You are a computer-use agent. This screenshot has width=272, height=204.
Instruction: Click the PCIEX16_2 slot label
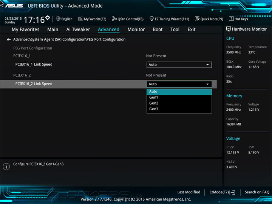(22, 75)
